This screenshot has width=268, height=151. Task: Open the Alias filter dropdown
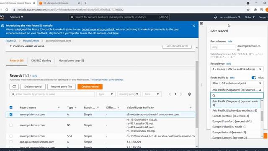tap(152, 94)
